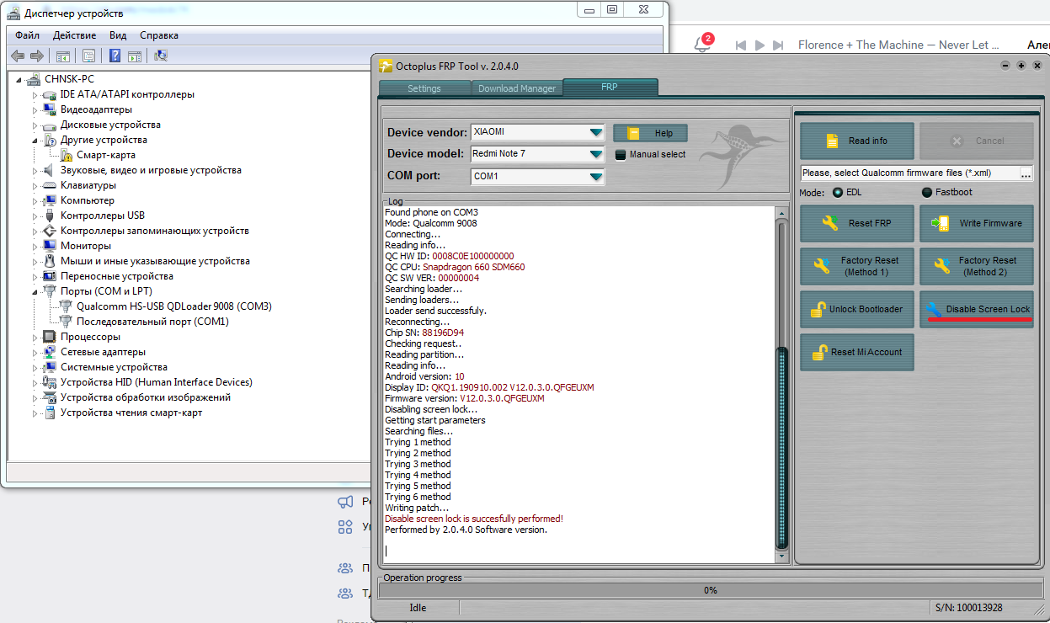The image size is (1050, 623).
Task: Click Factory Reset (Method 1) button
Action: click(x=857, y=266)
